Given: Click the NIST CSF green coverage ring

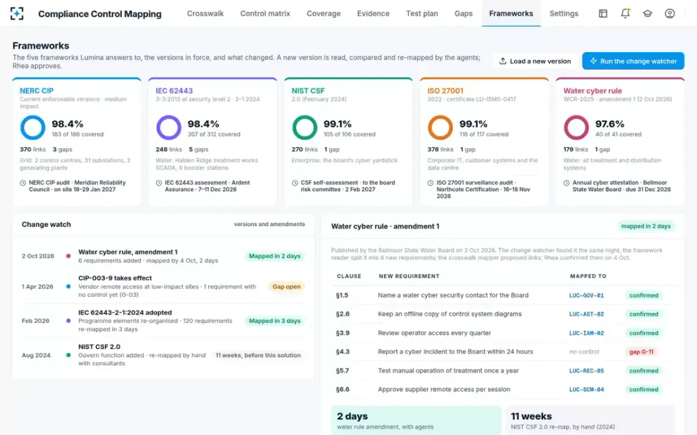Looking at the screenshot, I should (304, 128).
